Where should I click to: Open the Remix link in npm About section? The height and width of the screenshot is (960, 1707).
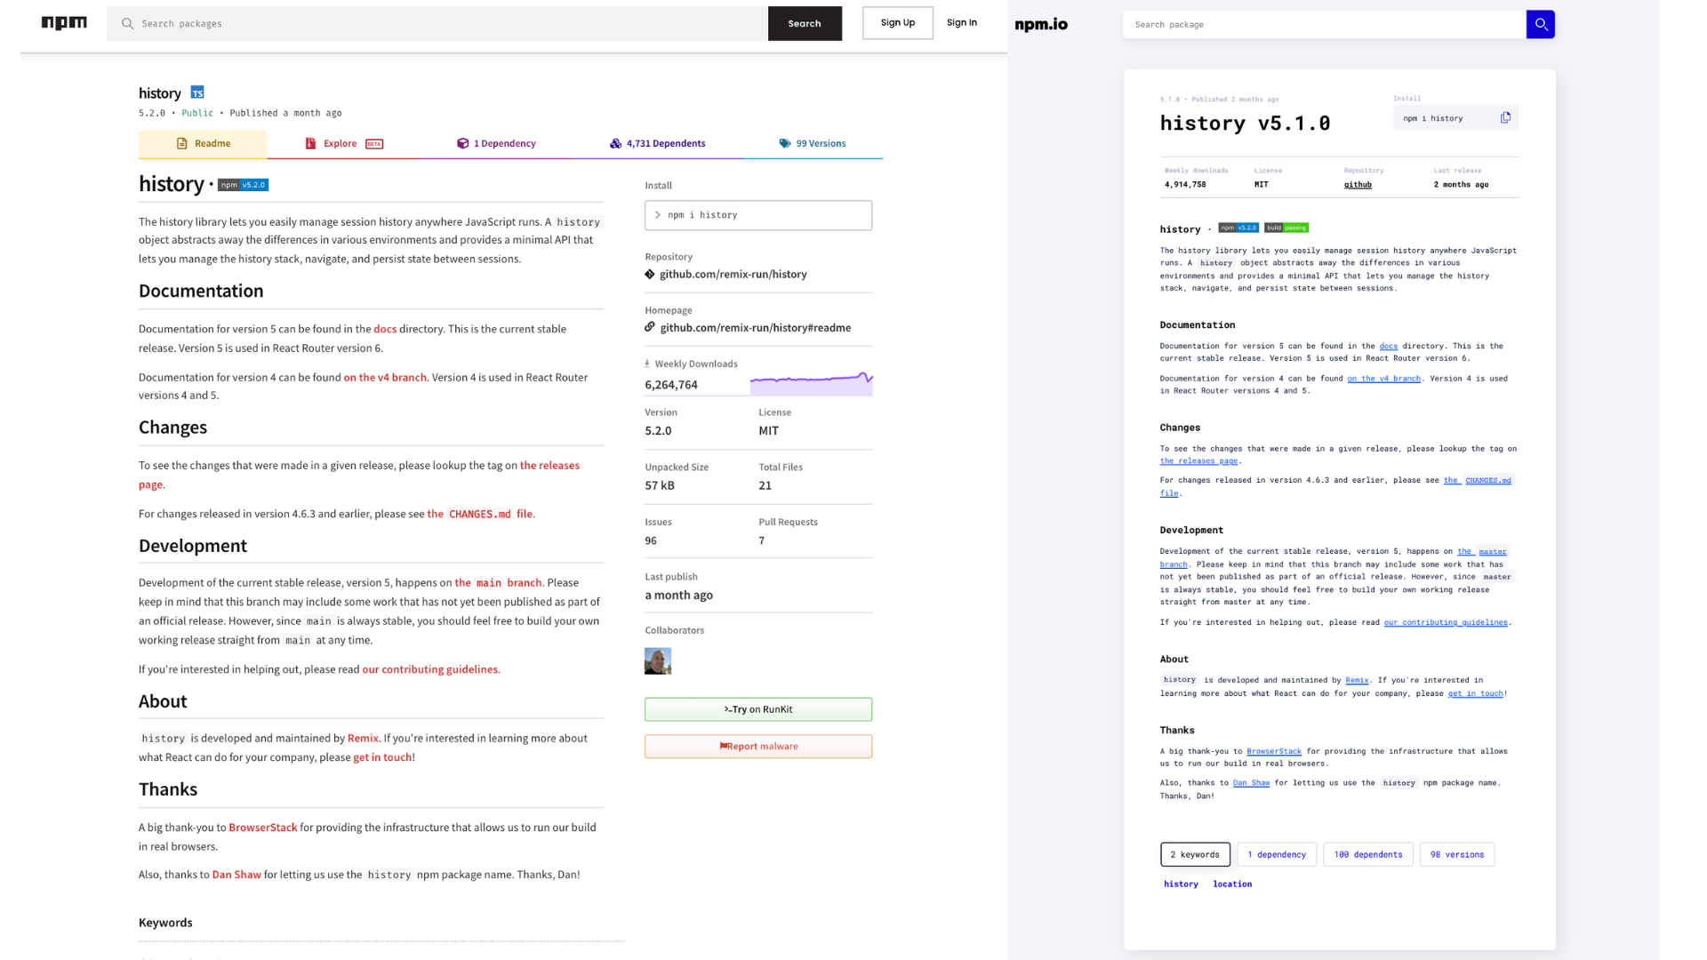coord(363,738)
